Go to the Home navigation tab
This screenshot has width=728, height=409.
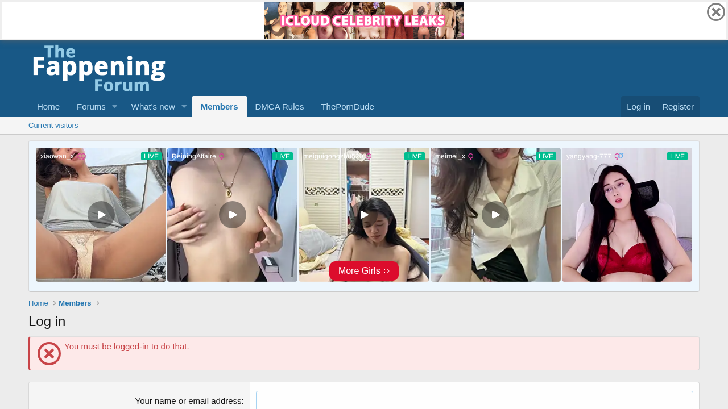click(48, 107)
